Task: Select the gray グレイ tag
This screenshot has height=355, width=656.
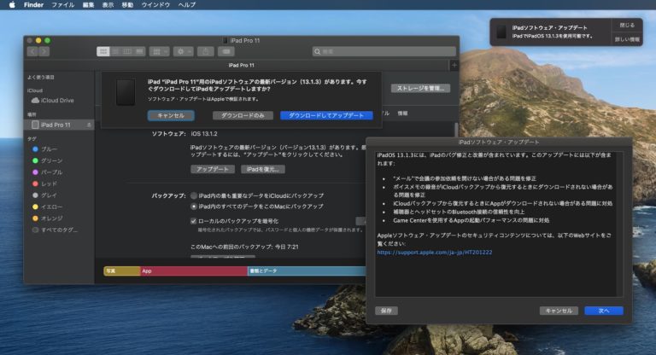Action: pos(44,195)
